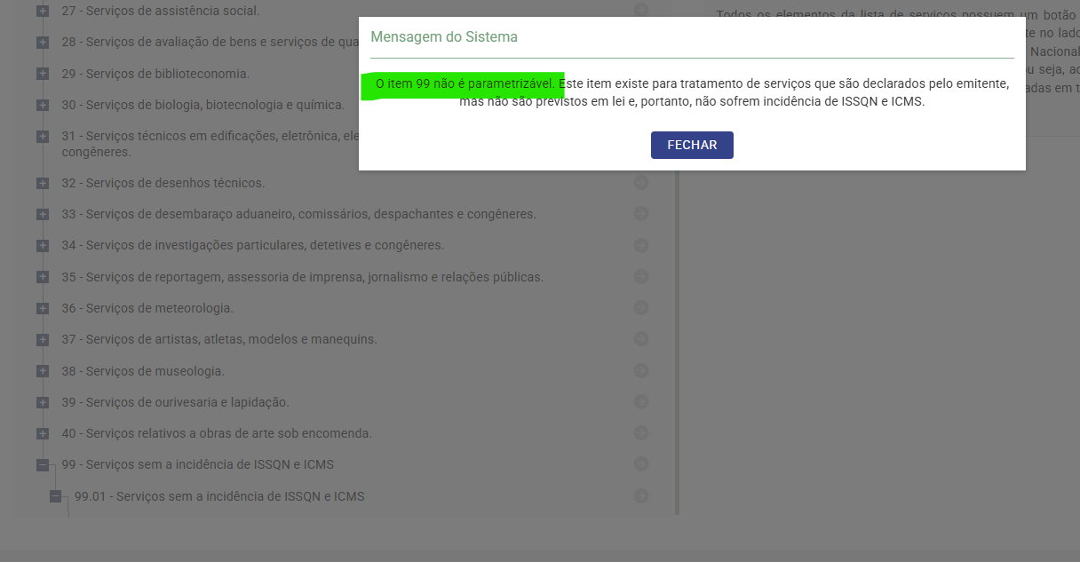
Task: Click arrow icon for item 32 desenhos técnicos
Action: [641, 182]
